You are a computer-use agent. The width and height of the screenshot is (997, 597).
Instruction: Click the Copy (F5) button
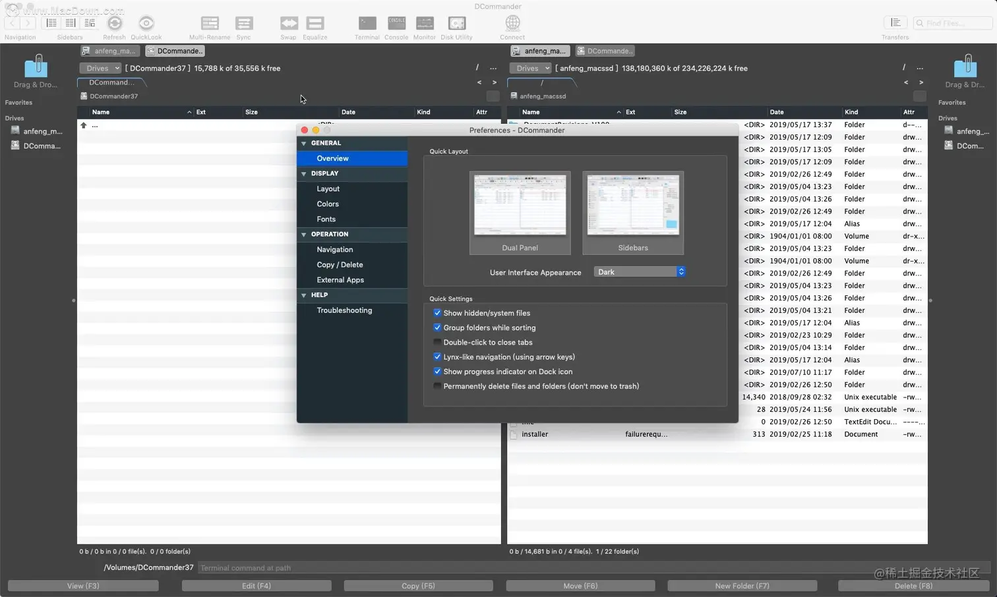pos(419,586)
